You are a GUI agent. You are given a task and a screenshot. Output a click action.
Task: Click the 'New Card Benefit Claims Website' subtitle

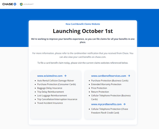(x=83, y=24)
